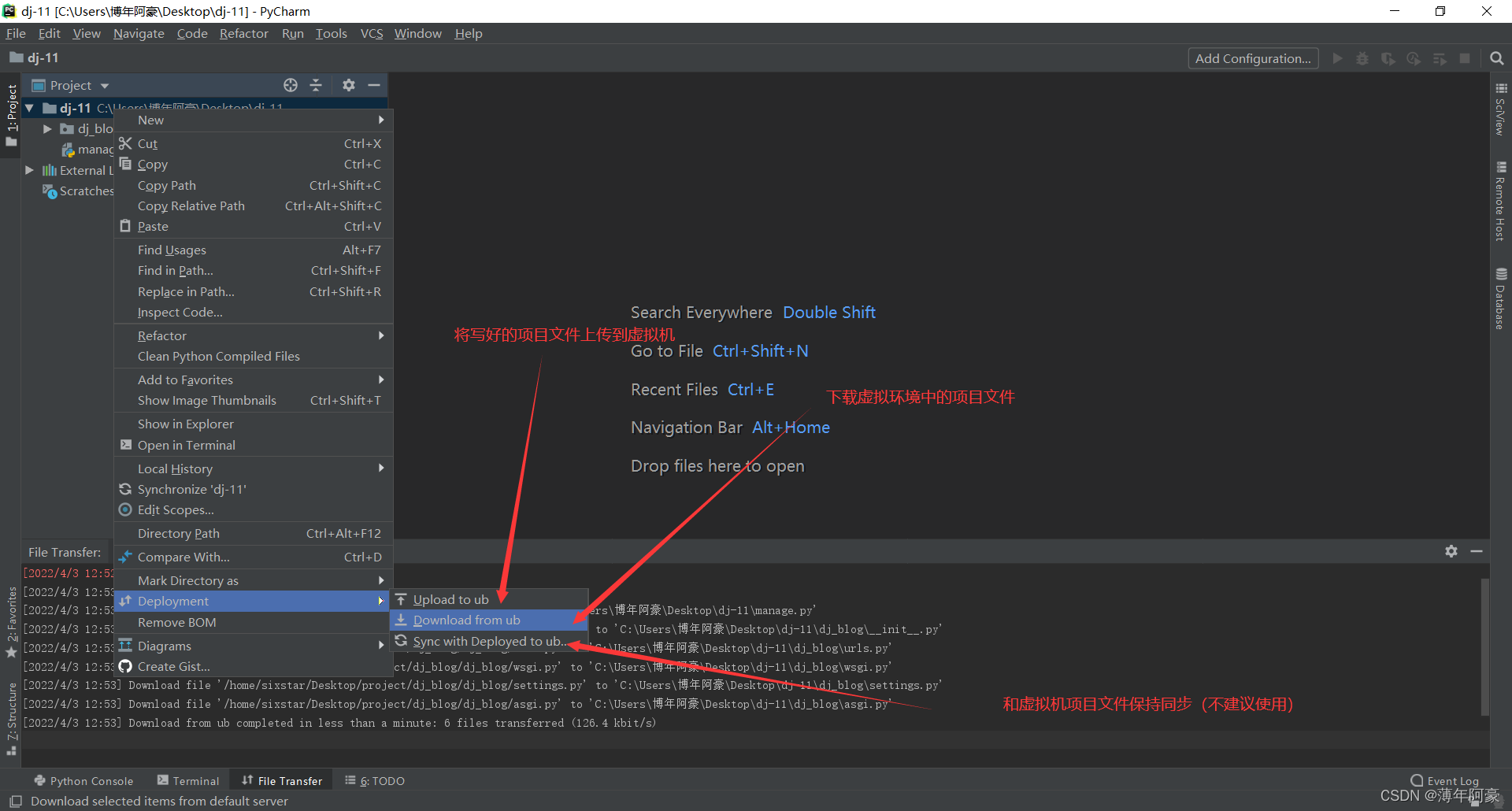
Task: Select Synchronize 'dj-11' entry
Action: [254, 489]
